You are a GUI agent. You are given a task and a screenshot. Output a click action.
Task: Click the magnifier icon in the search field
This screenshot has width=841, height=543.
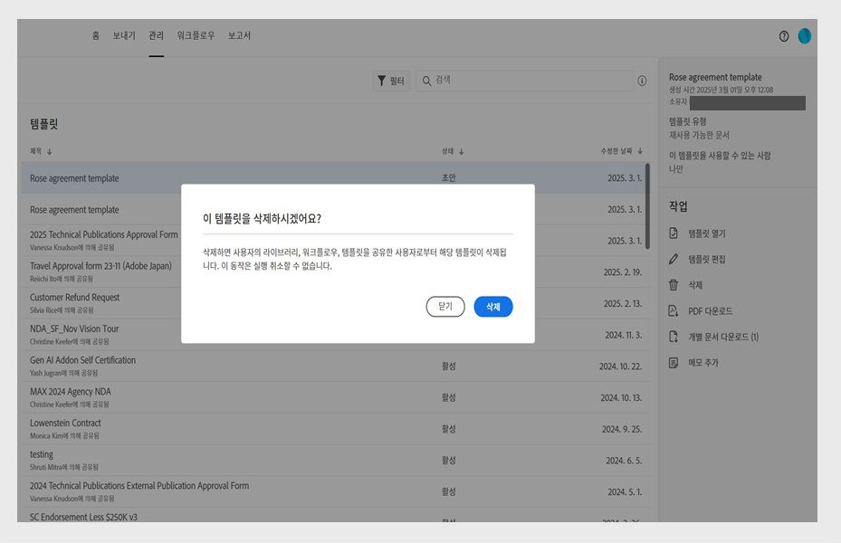[425, 80]
